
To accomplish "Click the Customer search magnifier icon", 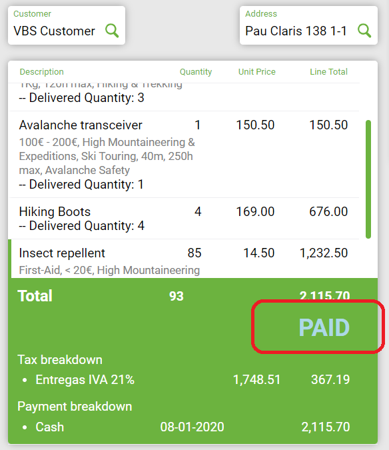I will pos(112,31).
